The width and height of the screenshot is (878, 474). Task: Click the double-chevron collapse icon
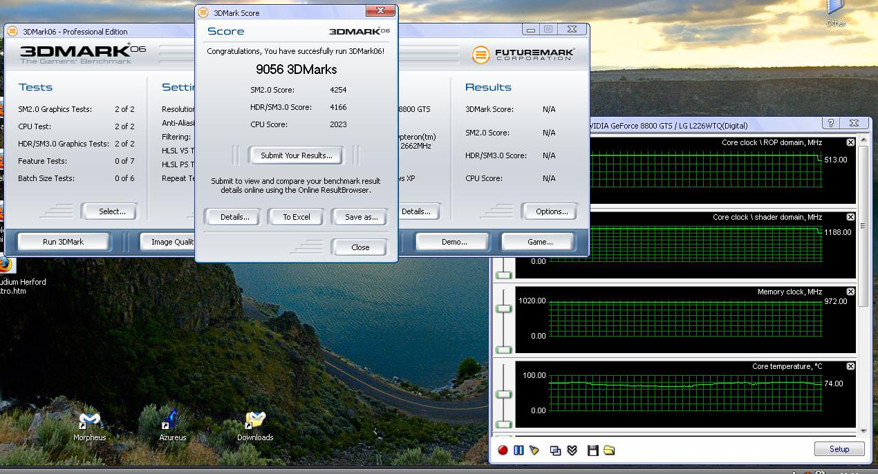tap(572, 451)
